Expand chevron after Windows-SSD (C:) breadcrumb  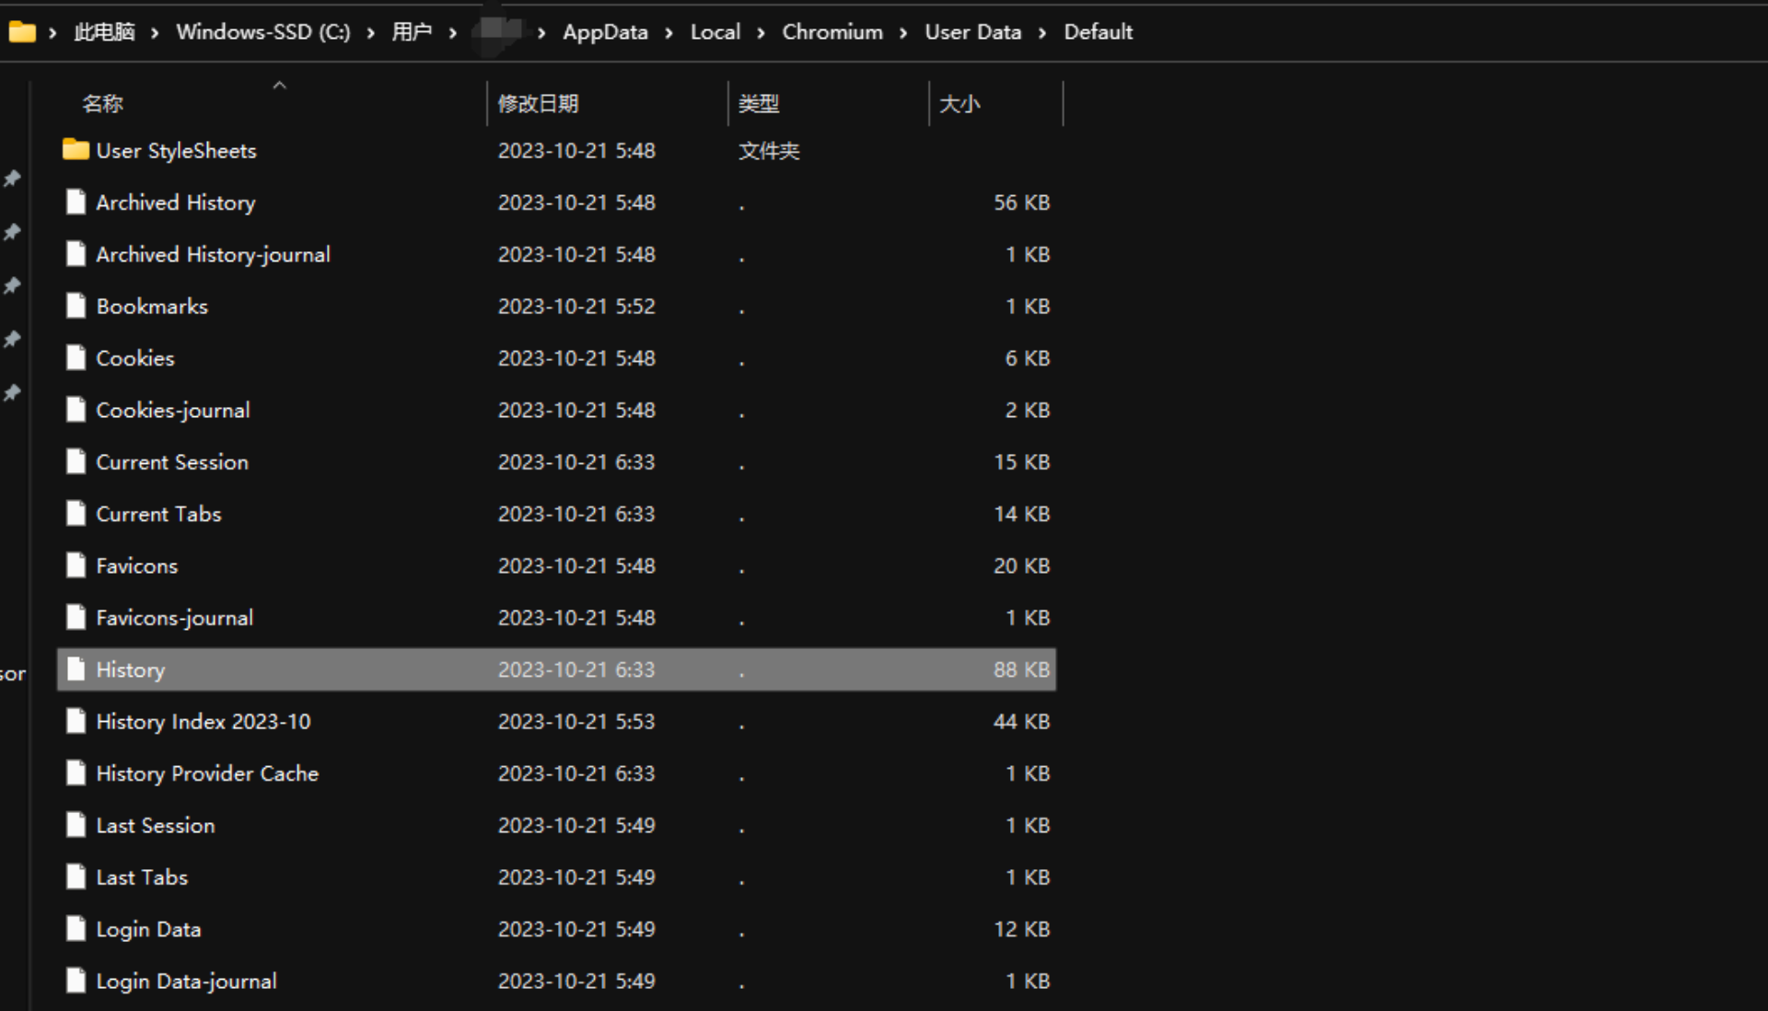coord(370,33)
